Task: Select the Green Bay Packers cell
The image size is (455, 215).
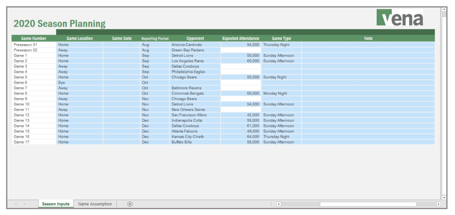Action: [195, 50]
